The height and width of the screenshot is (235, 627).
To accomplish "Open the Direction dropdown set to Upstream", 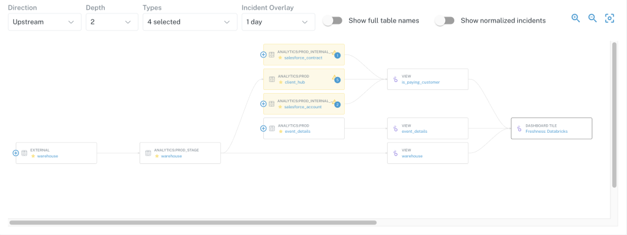I will tap(44, 22).
